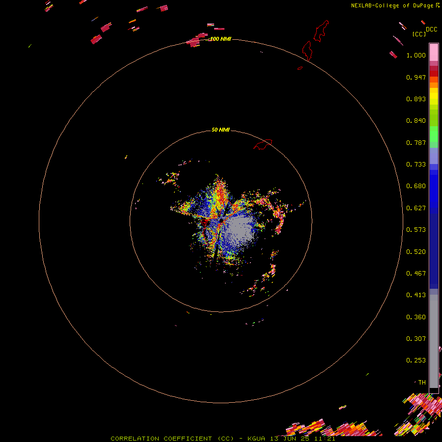Click the red island outline on the 50 NMI ring

click(x=263, y=144)
